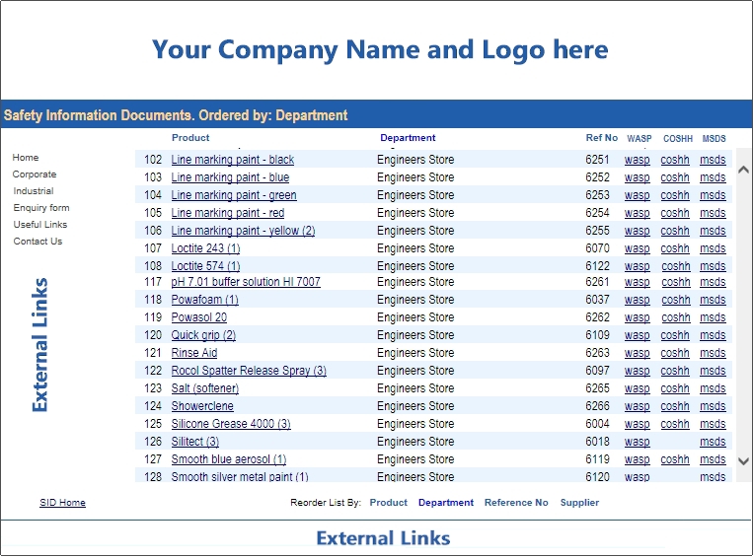Open the Loctite 243 (1) product link
This screenshot has width=753, height=558.
(205, 248)
